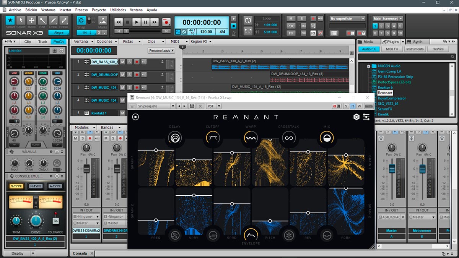This screenshot has height=258, width=459.
Task: Toggle loop on/off in the Loop module
Action: tap(248, 20)
